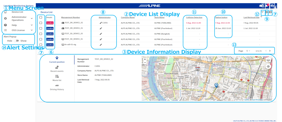Open the OpenStreetMap attribution link
Image resolution: width=282 pixels, height=122 pixels.
click(x=257, y=100)
